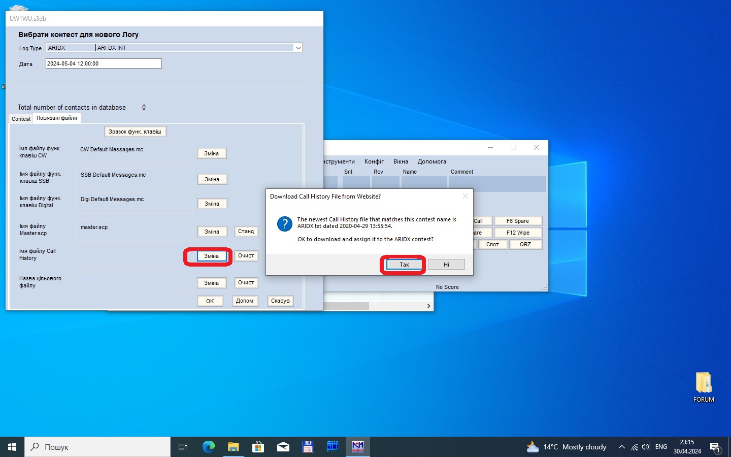Open Microsoft Store taskbar icon
Screen dimensions: 731x457
[x=258, y=447]
